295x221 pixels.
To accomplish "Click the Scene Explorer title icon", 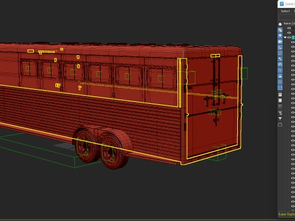I will 281,4.
